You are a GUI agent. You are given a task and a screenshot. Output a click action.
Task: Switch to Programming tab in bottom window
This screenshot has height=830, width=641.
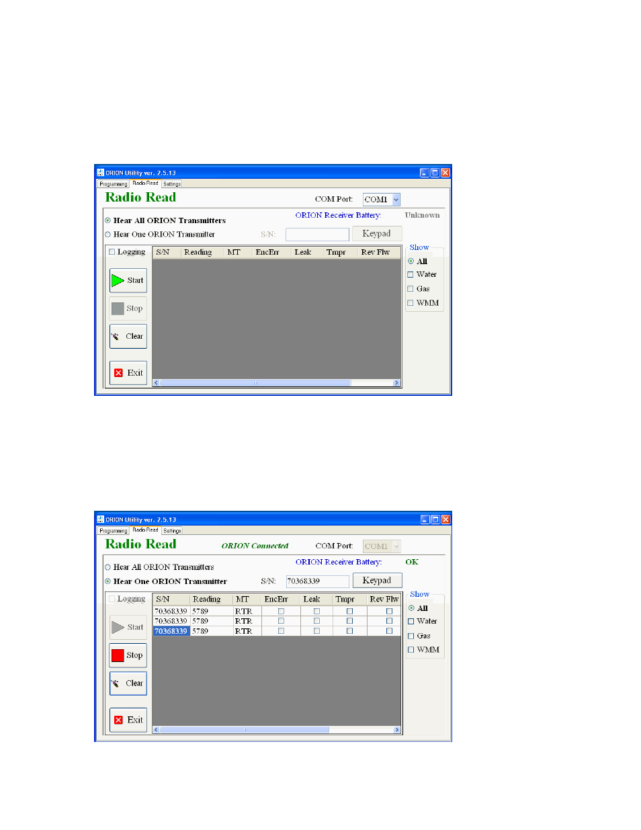pos(113,531)
